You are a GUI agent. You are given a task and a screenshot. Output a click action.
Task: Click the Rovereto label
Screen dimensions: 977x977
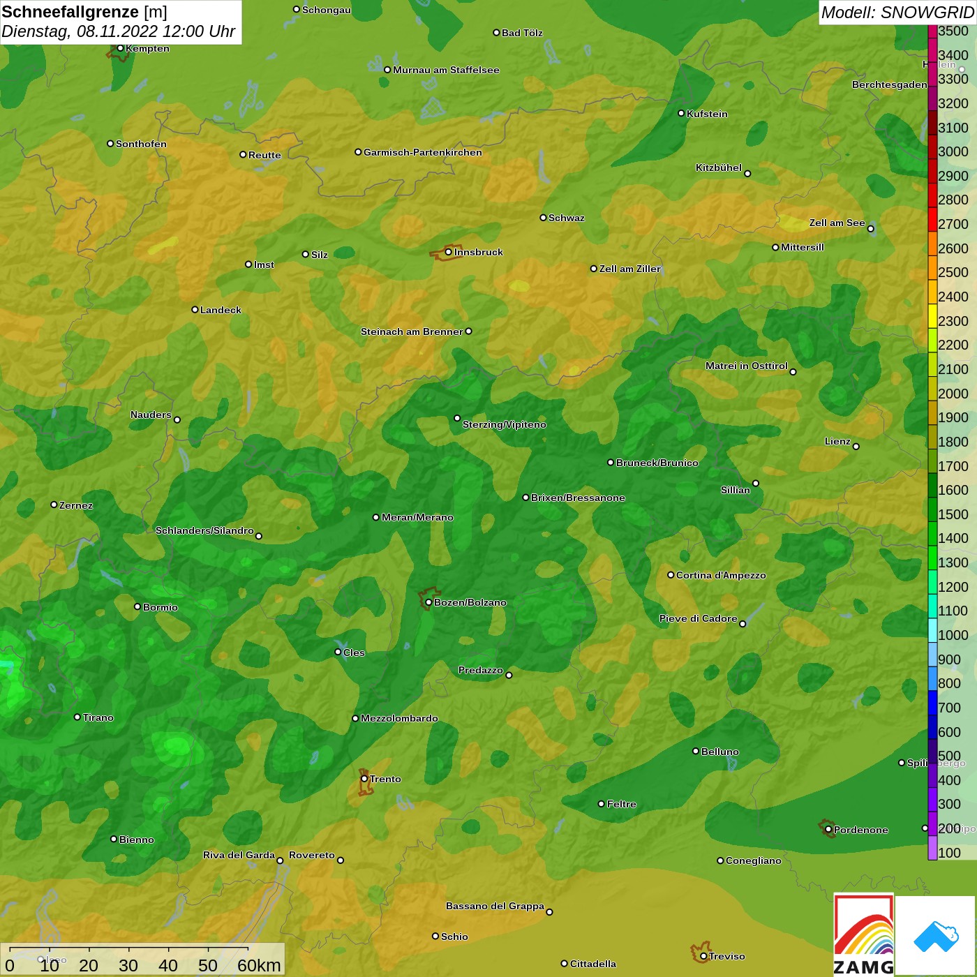click(x=312, y=855)
